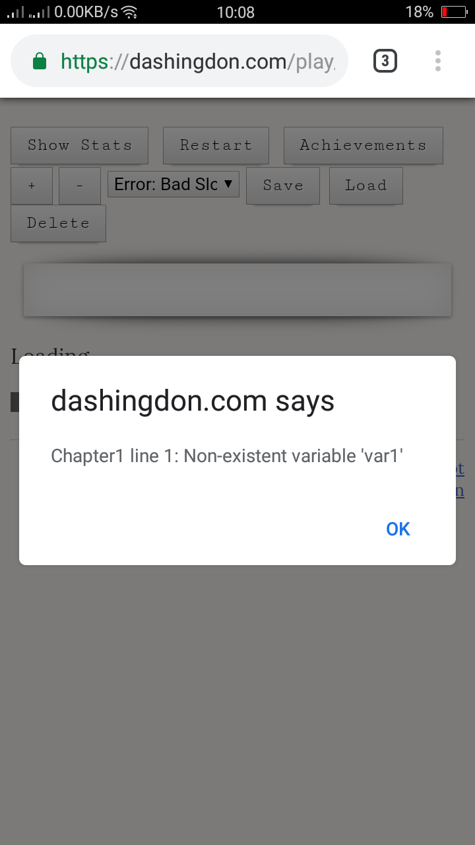The height and width of the screenshot is (845, 475).
Task: Decrease text size with the minus button
Action: [80, 186]
